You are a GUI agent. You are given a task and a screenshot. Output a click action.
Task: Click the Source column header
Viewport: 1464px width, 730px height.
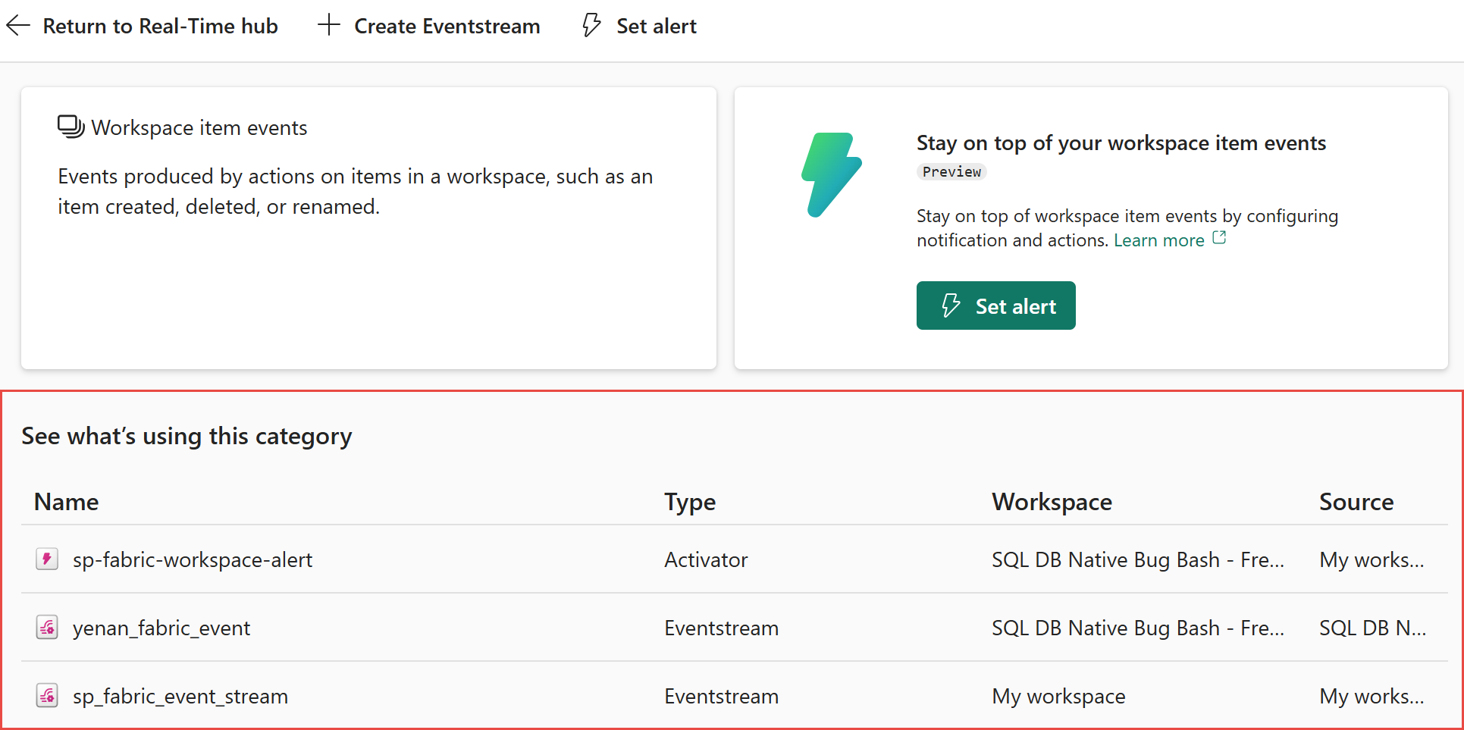tap(1356, 501)
